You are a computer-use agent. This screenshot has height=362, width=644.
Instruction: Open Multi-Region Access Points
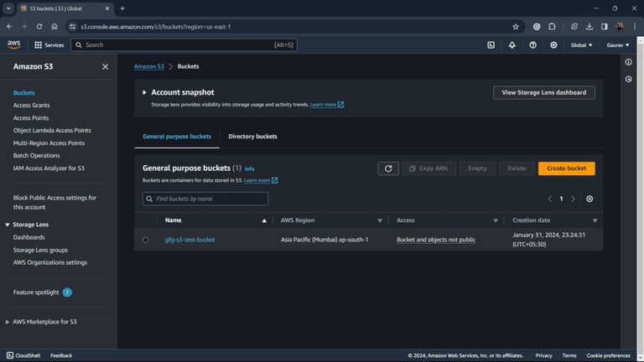49,142
